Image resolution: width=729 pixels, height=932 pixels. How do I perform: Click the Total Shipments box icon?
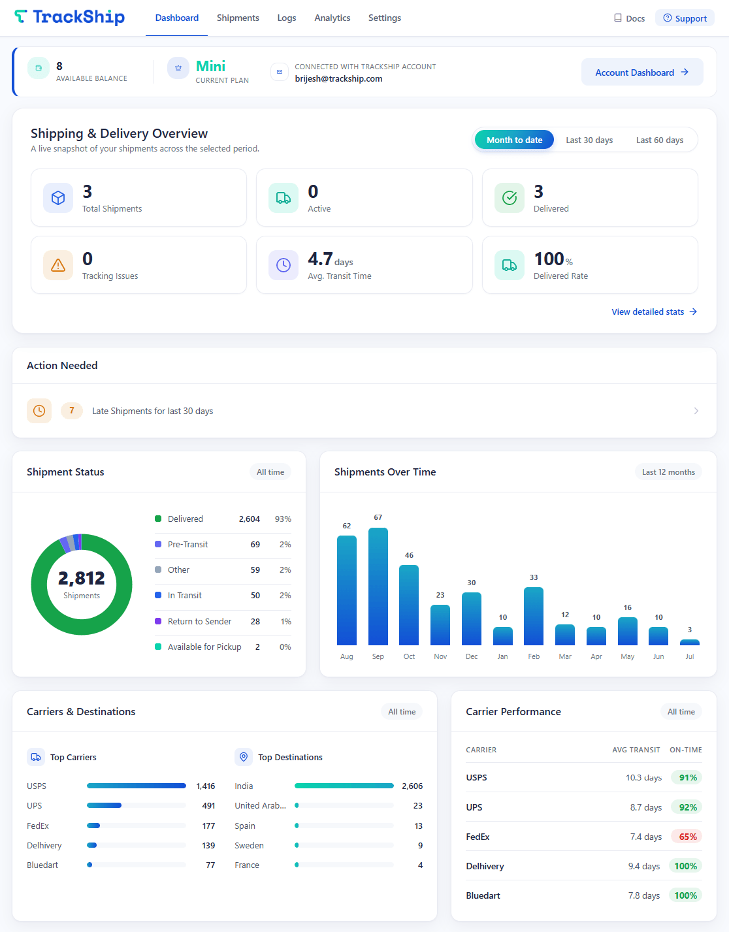coord(58,198)
